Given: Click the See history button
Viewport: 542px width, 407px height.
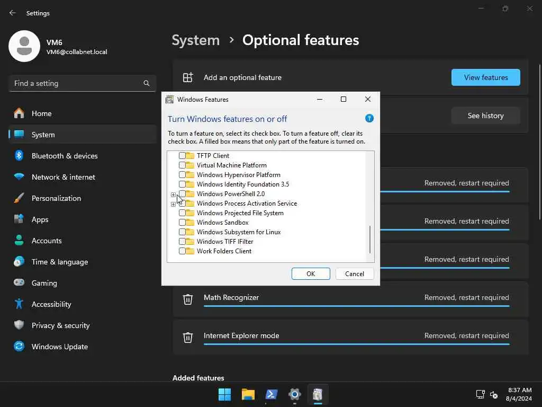Looking at the screenshot, I should point(486,116).
